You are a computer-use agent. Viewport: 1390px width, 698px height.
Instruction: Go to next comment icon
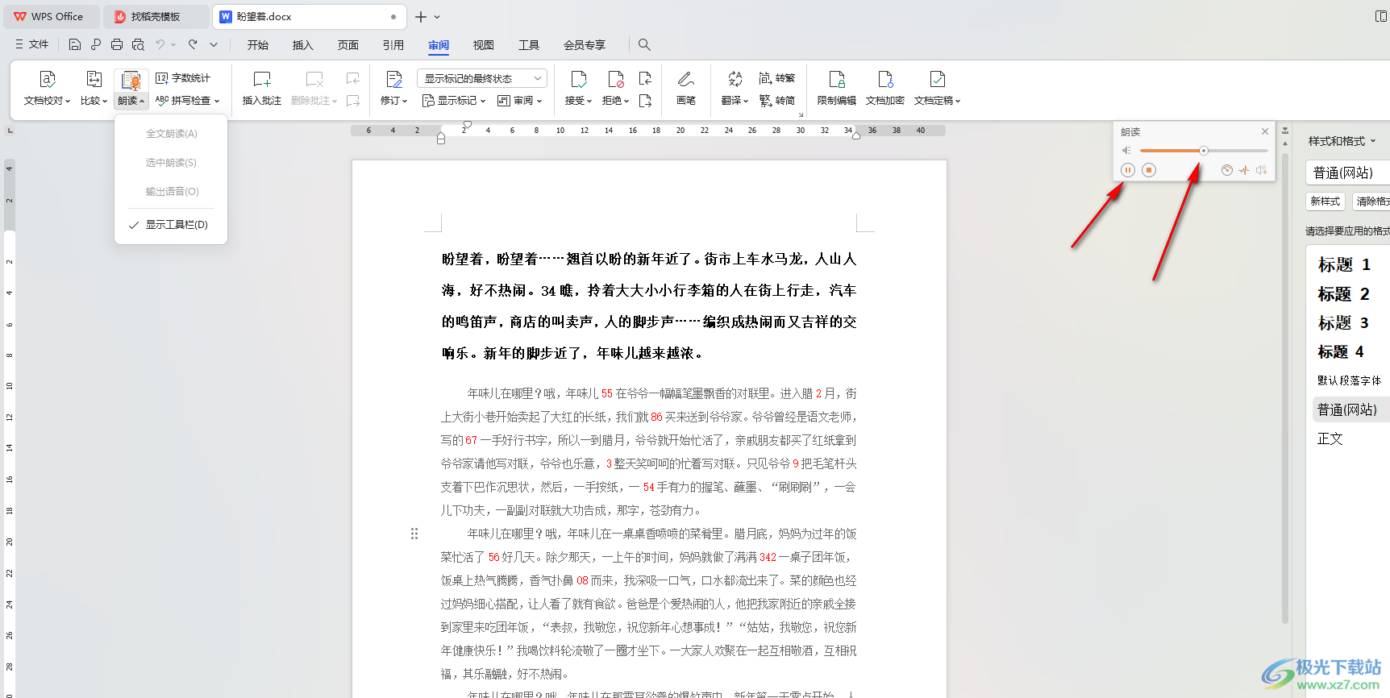coord(353,101)
